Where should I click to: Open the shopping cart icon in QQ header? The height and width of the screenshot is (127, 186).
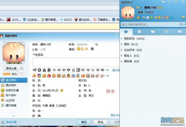155,18
